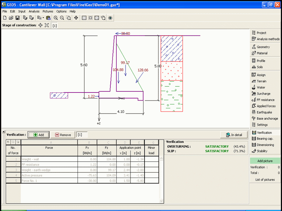Open the Pictures menu
The width and height of the screenshot is (282, 211).
pos(48,11)
